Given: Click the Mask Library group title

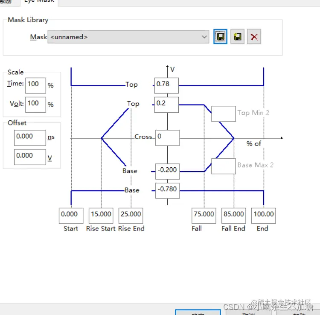Looking at the screenshot, I should [28, 20].
